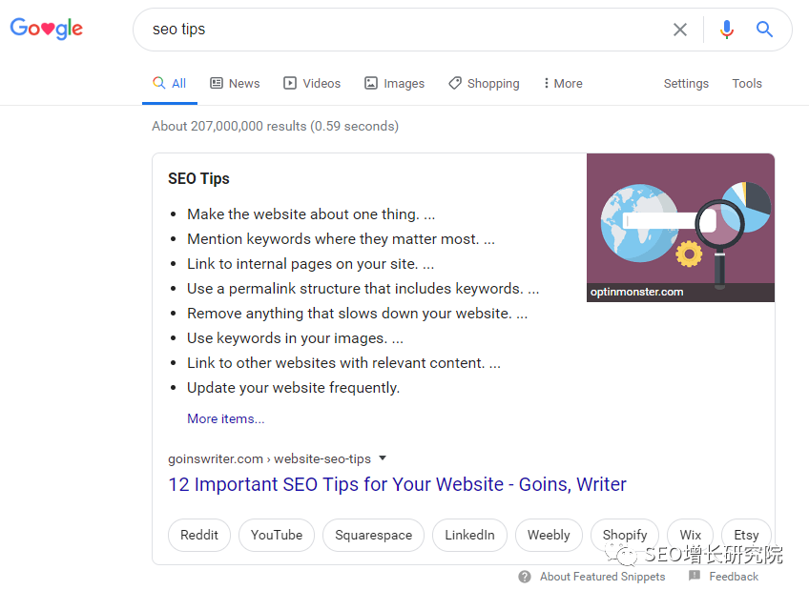809x590 pixels.
Task: Open the Google logo homepage link
Action: point(47,29)
